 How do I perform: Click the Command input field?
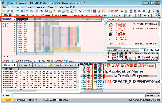pos(79,95)
